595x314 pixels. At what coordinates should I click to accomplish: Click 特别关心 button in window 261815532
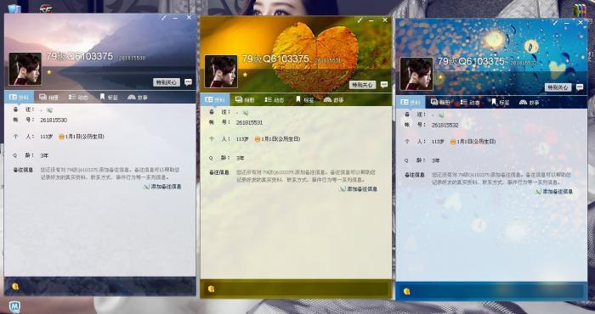(x=558, y=87)
